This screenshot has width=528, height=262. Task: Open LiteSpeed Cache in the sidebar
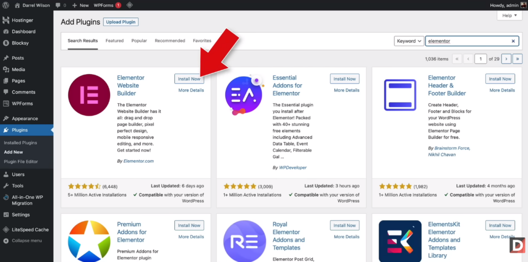pyautogui.click(x=27, y=230)
